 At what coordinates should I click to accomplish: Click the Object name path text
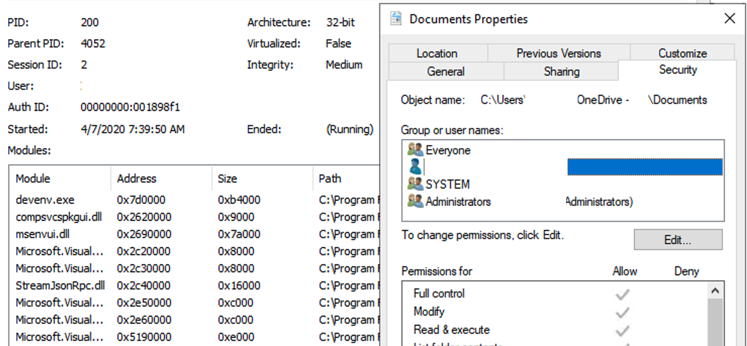coord(594,100)
